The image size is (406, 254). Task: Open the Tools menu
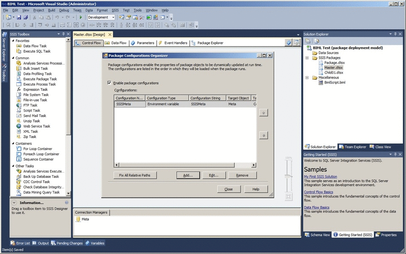coord(137,10)
